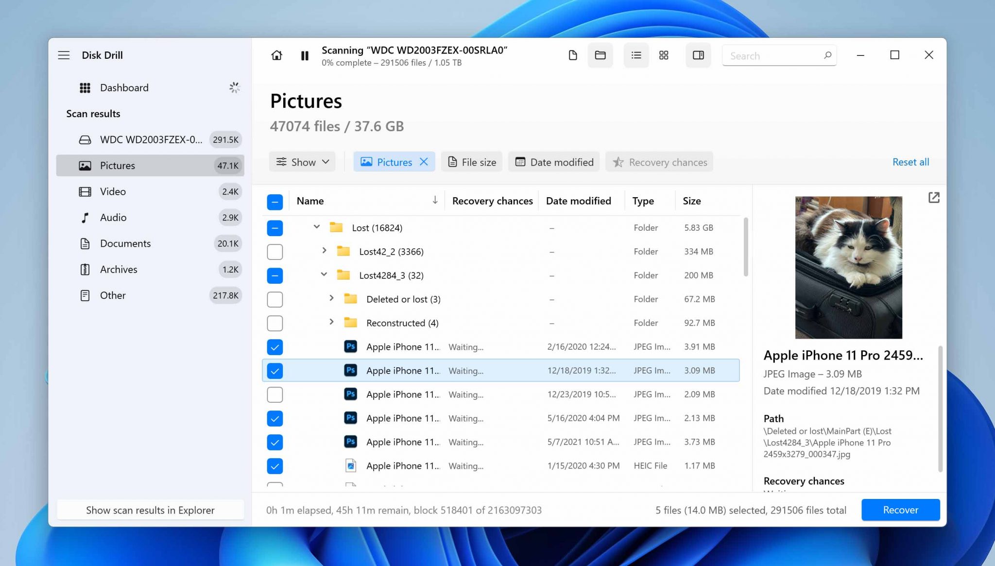Collapse the Lost4284_3 folder
The image size is (995, 566).
(324, 275)
